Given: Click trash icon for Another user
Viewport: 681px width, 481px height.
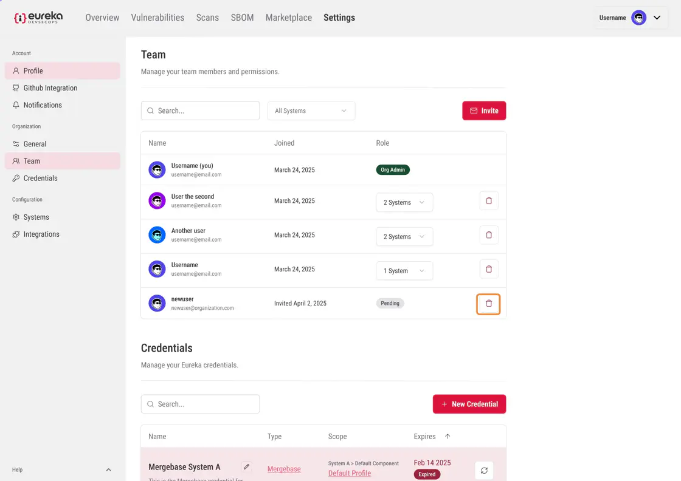Looking at the screenshot, I should pyautogui.click(x=488, y=235).
